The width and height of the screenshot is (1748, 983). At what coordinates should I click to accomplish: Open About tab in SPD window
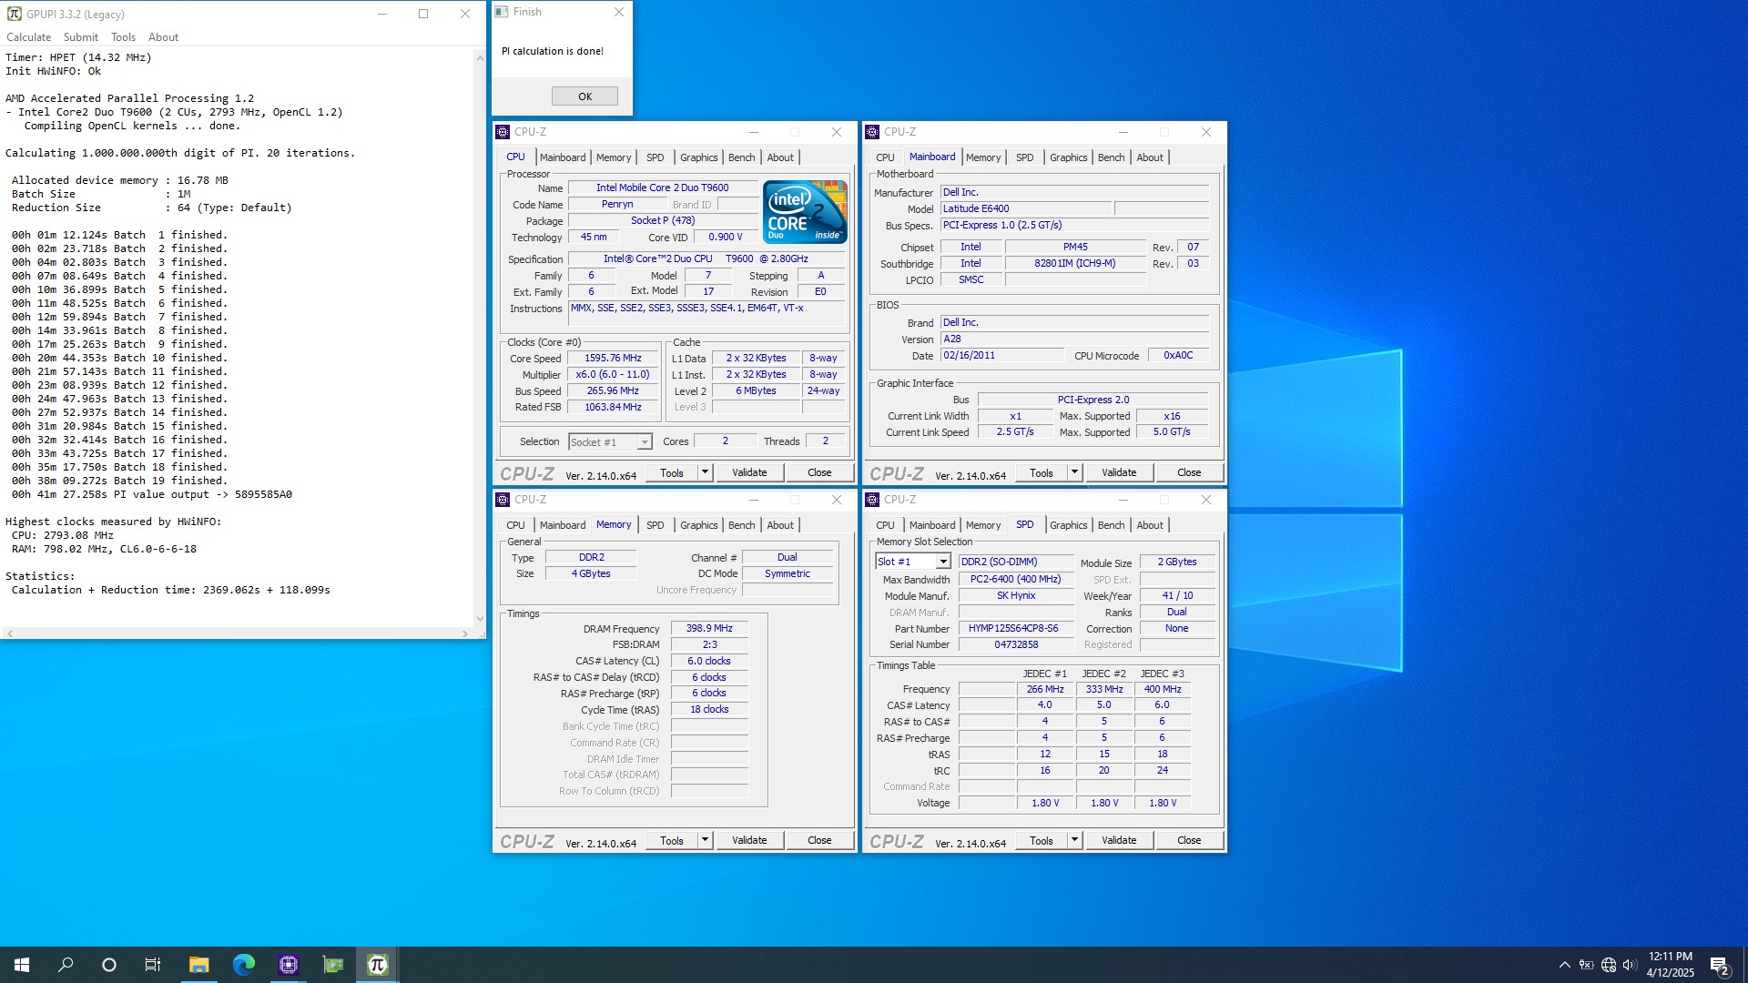coord(1149,525)
